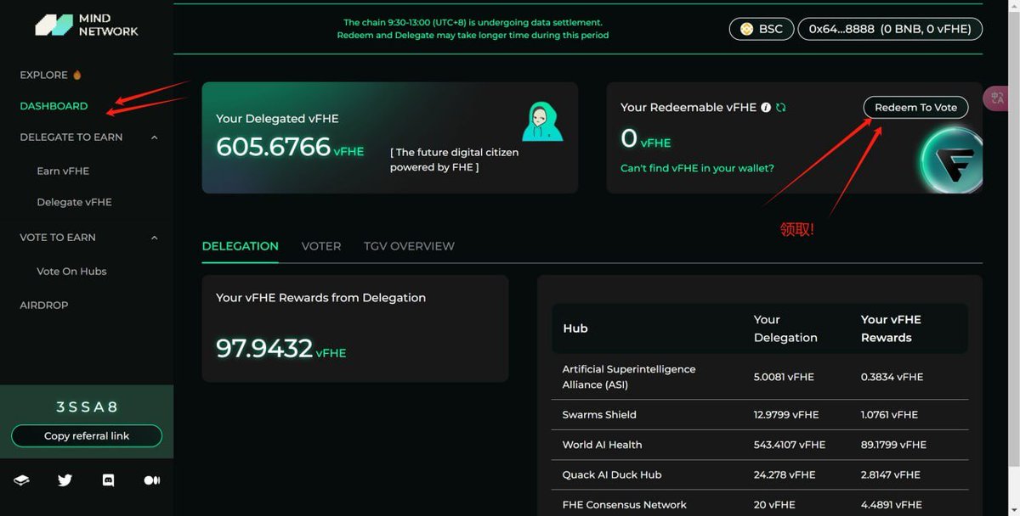Click the Hub column header
This screenshot has height=516, width=1020.
[575, 328]
